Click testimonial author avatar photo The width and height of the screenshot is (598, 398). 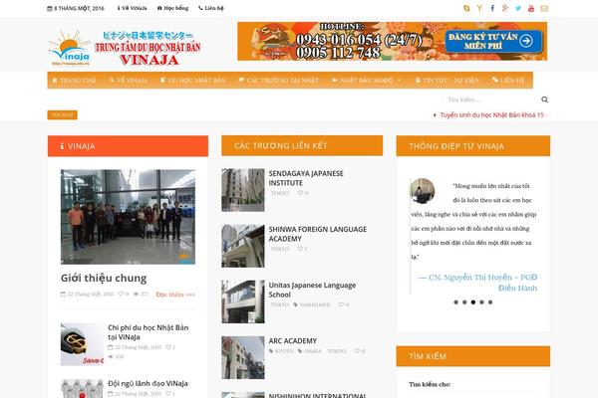point(423,190)
